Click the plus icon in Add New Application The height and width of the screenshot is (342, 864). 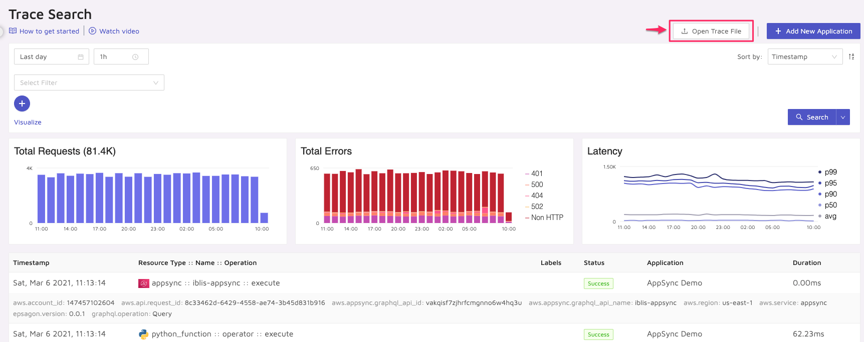pyautogui.click(x=778, y=31)
